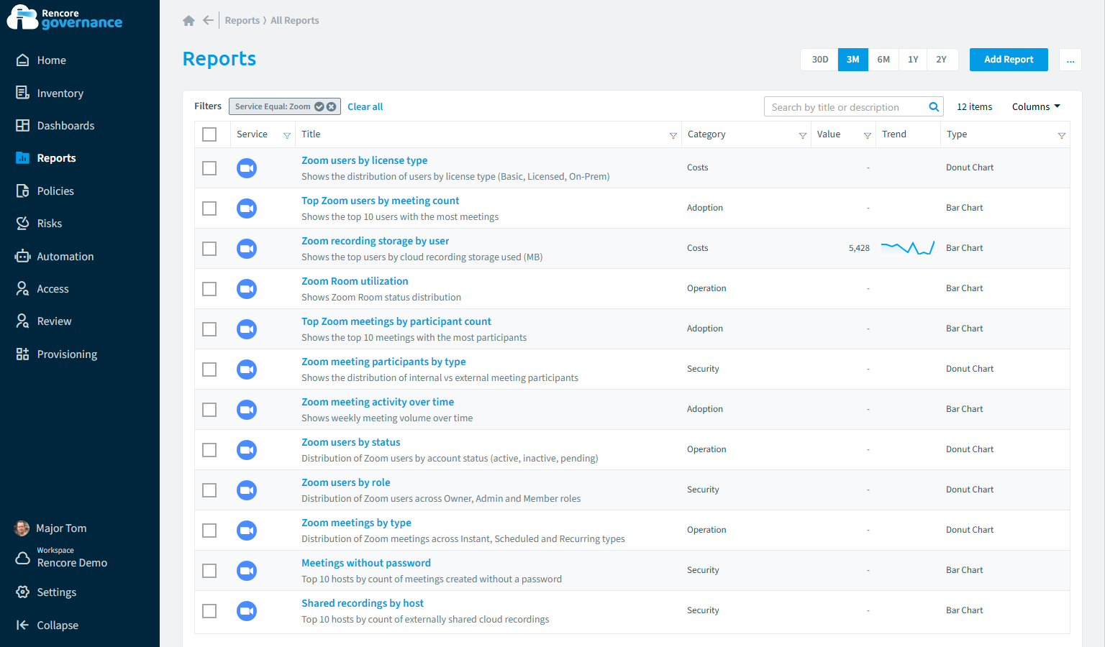Click Zoom icon for Meetings without password row
The height and width of the screenshot is (647, 1105).
tap(247, 571)
